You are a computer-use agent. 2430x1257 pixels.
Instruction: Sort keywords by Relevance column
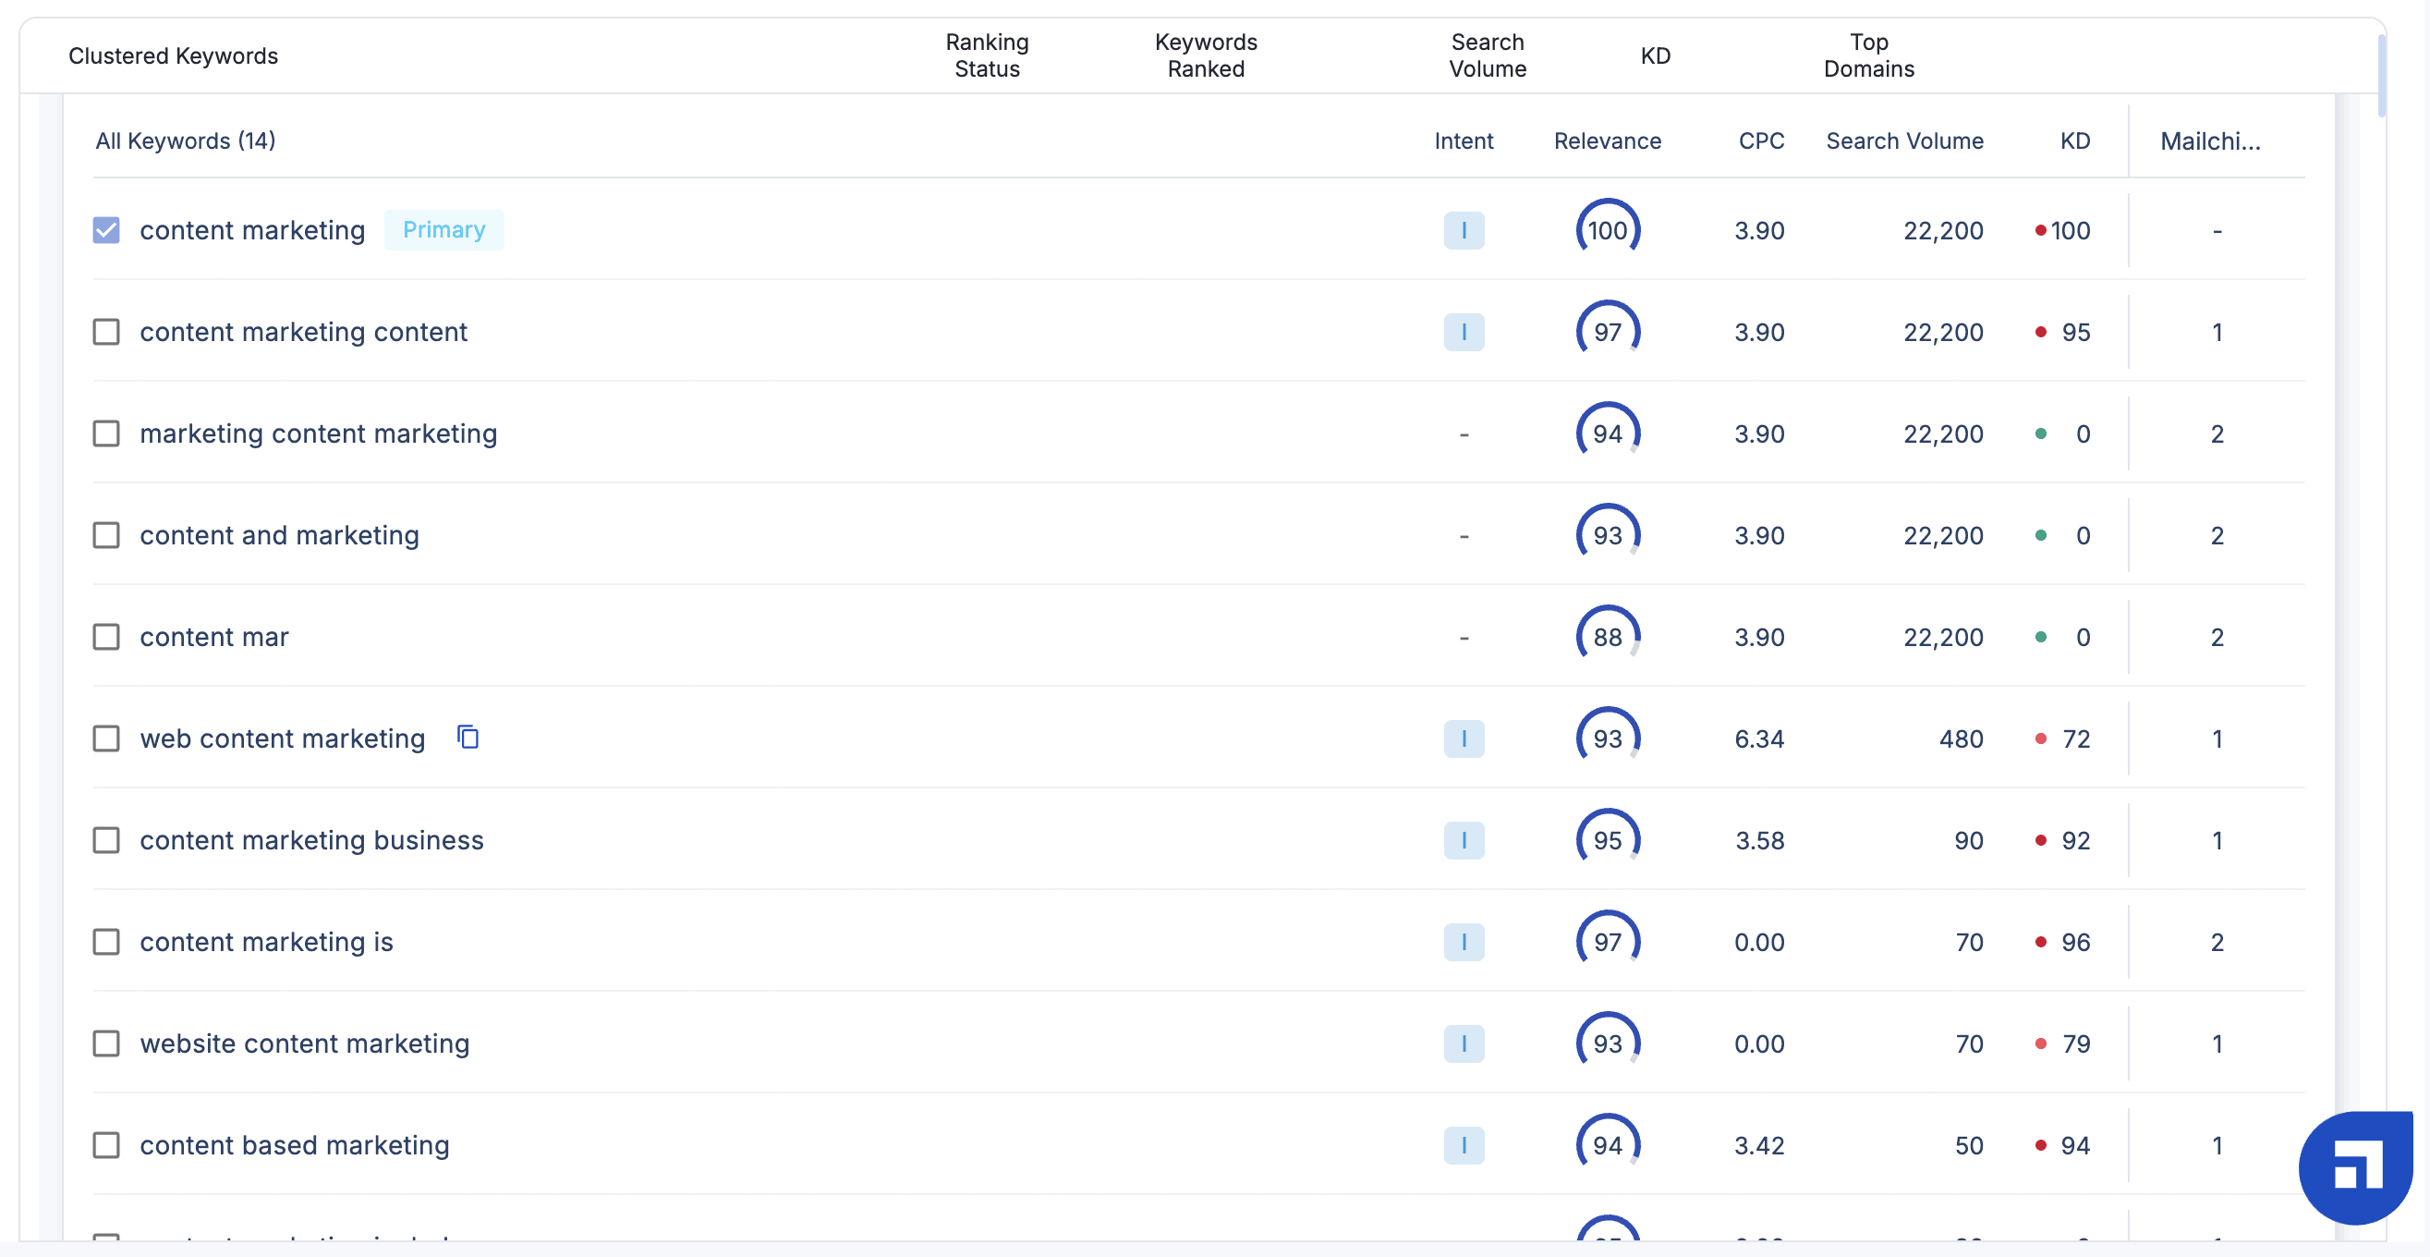(1608, 140)
